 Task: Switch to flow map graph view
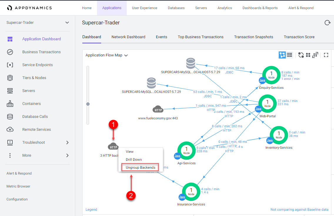coord(282,55)
